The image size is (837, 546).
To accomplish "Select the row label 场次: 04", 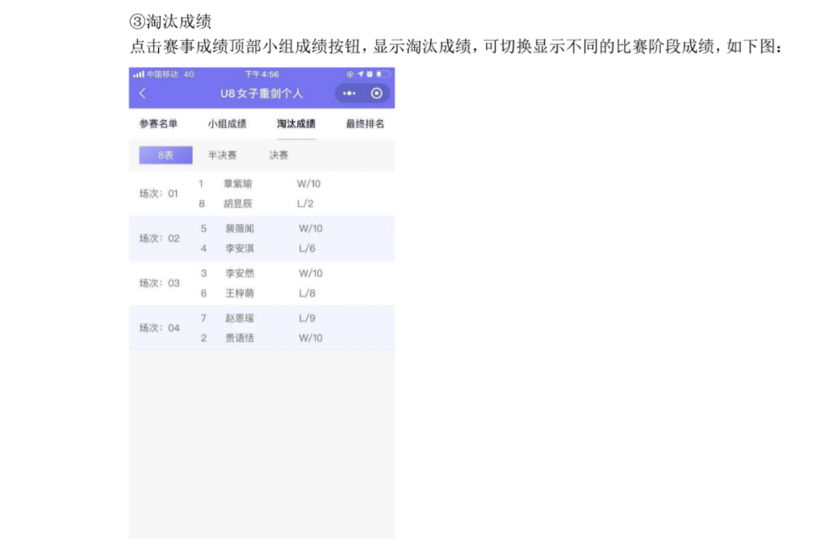I will click(160, 328).
